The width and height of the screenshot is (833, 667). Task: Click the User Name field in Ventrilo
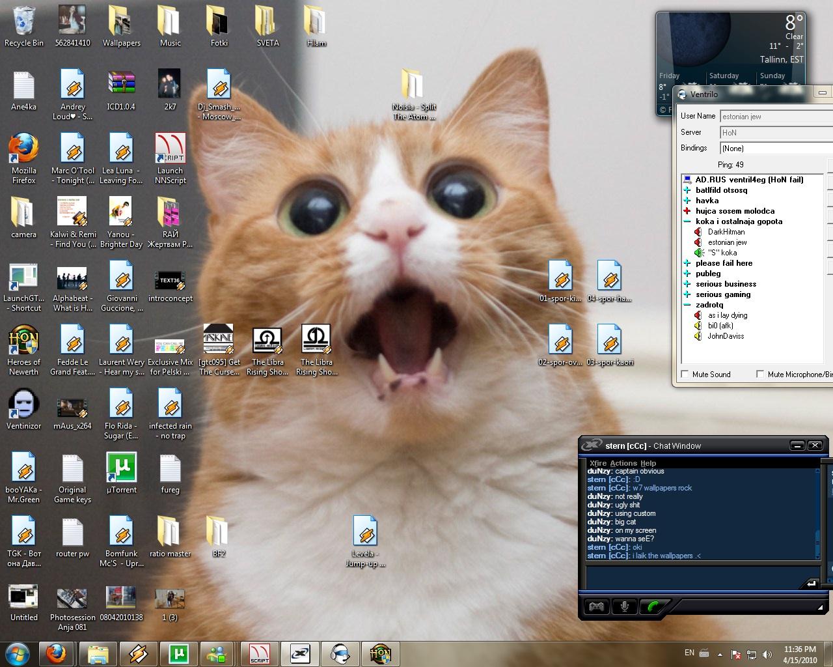point(776,117)
